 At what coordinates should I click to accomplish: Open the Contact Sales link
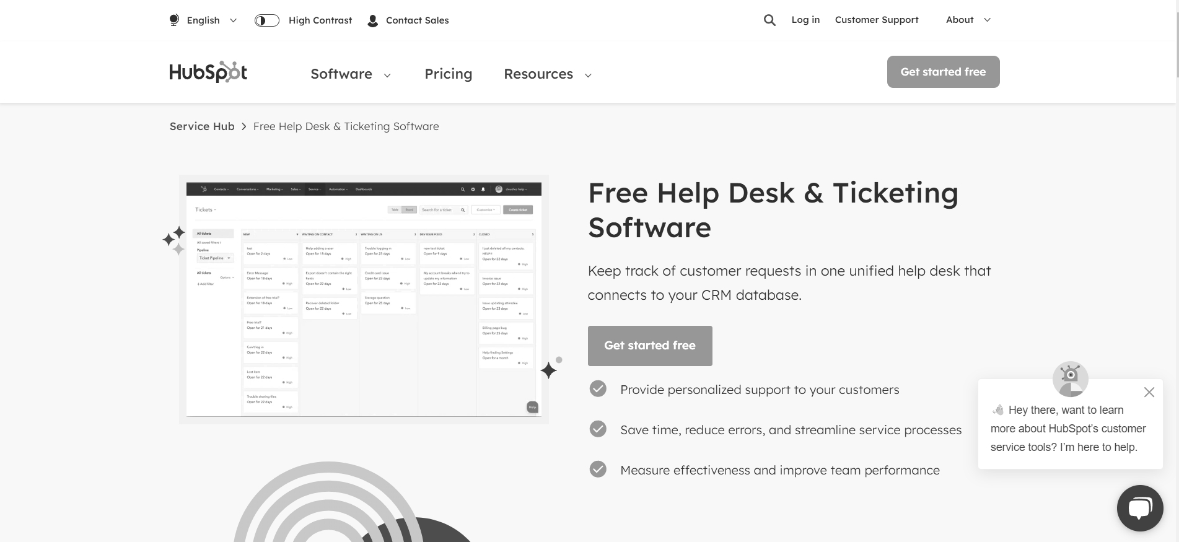tap(417, 20)
